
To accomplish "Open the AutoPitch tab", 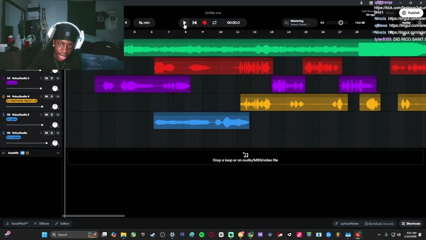I will [x=17, y=224].
